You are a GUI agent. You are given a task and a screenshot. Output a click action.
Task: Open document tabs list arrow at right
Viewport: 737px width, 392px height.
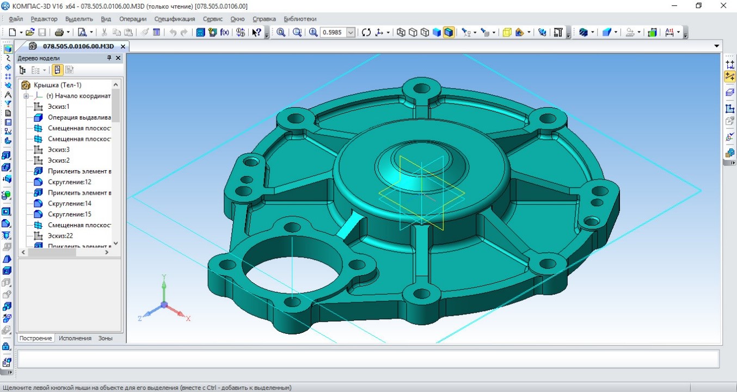717,46
